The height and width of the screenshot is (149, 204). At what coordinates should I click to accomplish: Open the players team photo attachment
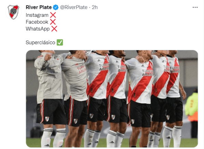pyautogui.click(x=112, y=99)
